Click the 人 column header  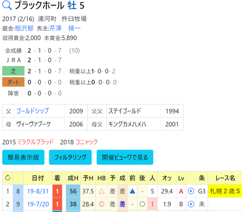coord(152,178)
